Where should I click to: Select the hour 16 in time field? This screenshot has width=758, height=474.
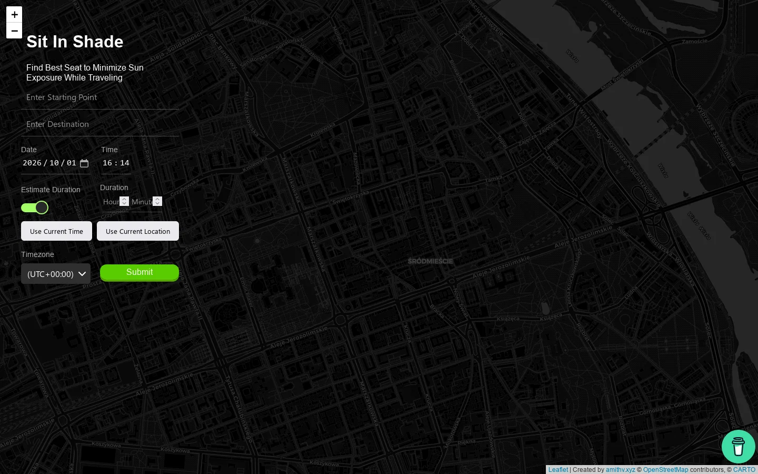107,163
